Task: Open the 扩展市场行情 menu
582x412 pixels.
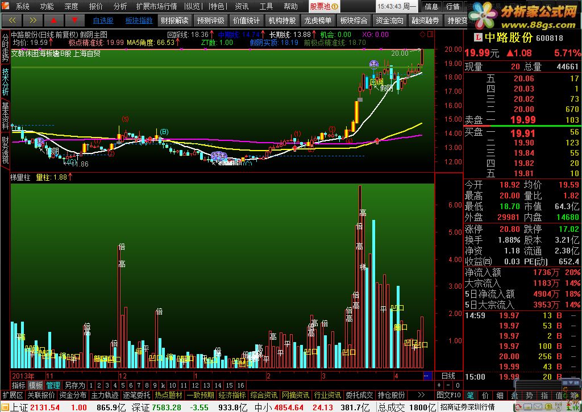Action: coord(156,6)
